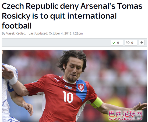This screenshot has height=122, width=148.
Task: Click the Puma logo on the red jersey
Action: point(57,80)
